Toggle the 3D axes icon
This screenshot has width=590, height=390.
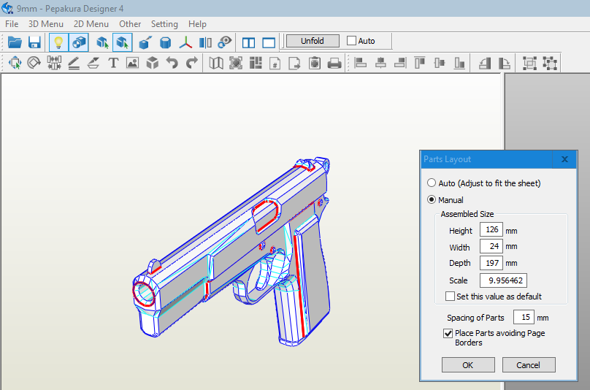185,42
